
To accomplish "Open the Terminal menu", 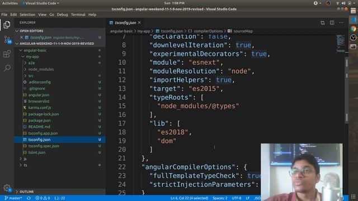I will point(78,15).
